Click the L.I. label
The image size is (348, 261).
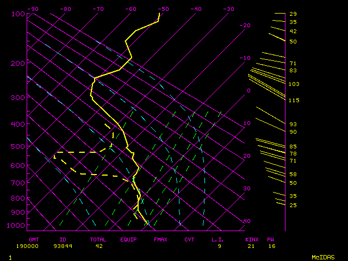point(217,239)
